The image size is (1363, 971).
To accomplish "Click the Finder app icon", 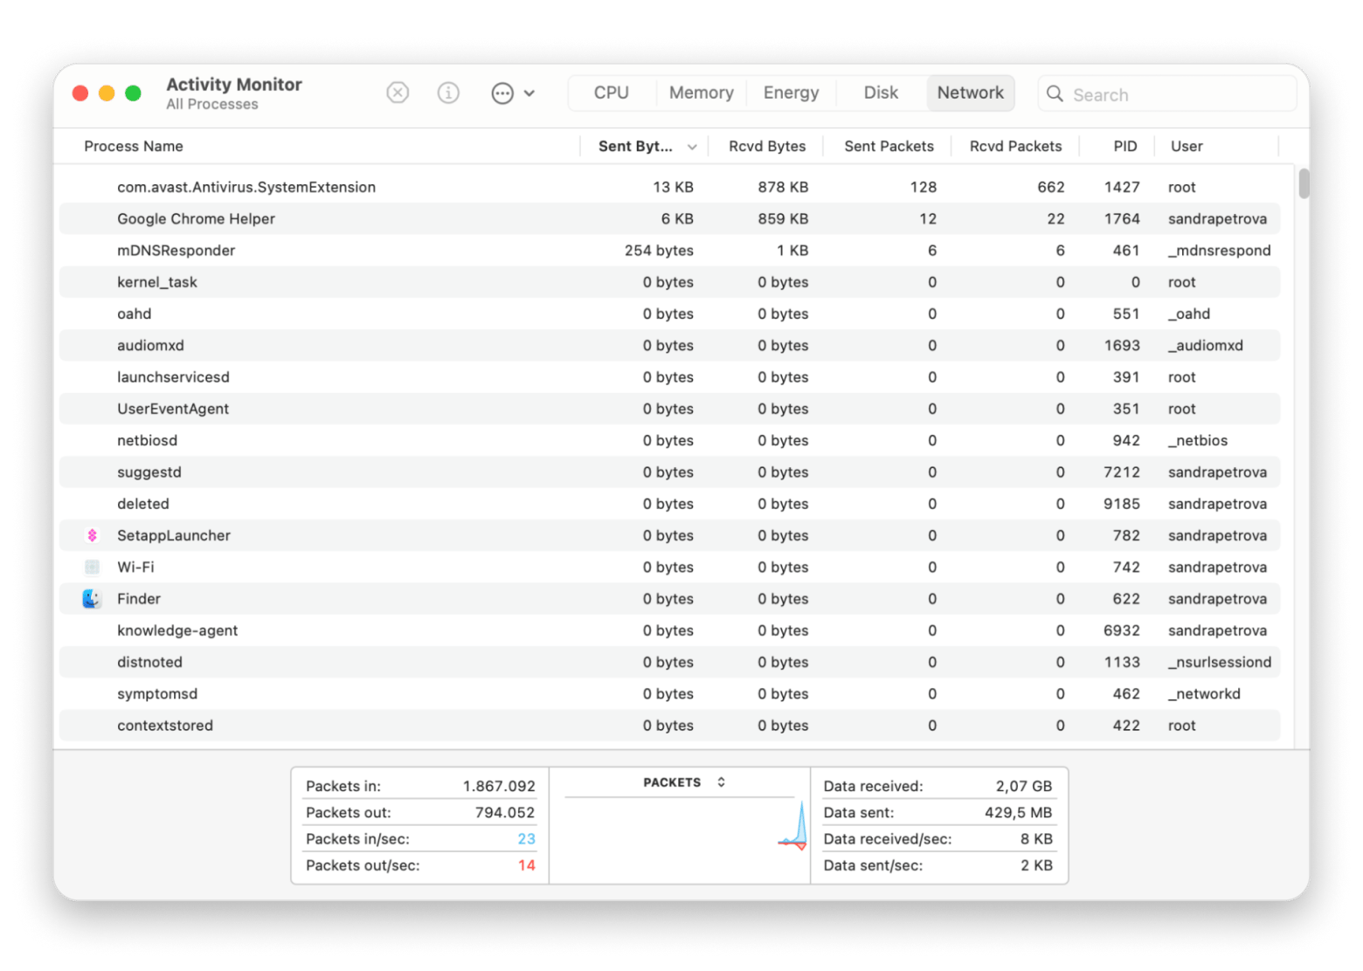I will (x=92, y=599).
